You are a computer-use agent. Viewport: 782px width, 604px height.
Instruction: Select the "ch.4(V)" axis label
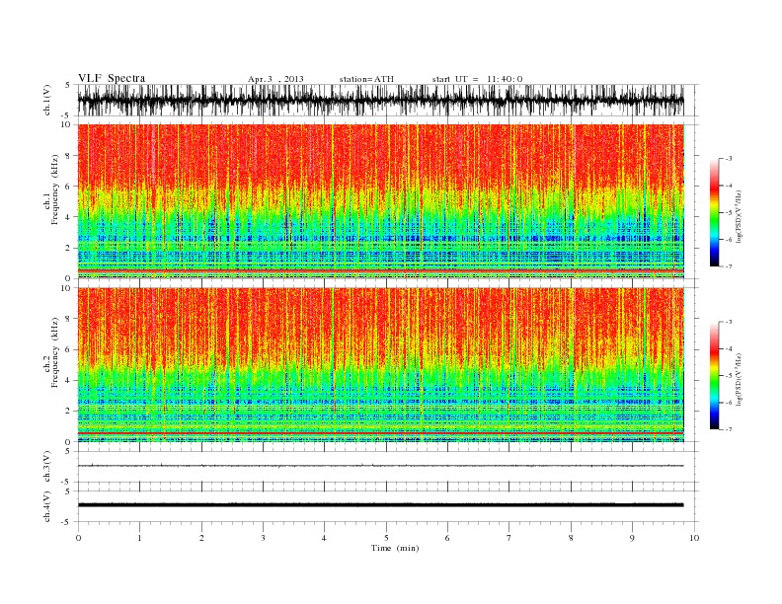coord(47,506)
